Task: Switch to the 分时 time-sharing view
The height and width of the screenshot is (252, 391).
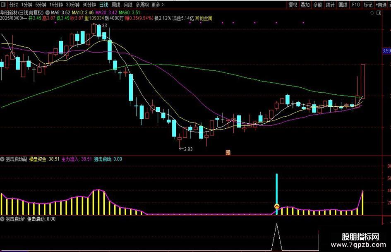Action: click(x=14, y=5)
